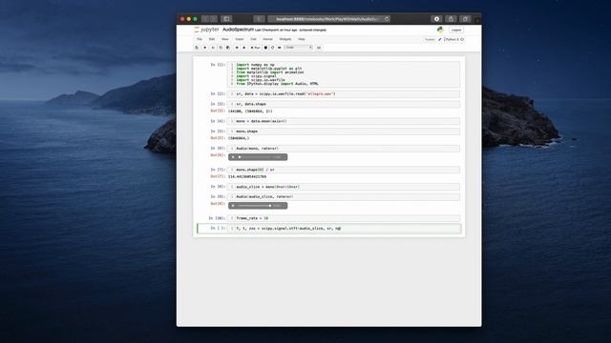
Task: Move selected cell up arrow
Action: 237,48
